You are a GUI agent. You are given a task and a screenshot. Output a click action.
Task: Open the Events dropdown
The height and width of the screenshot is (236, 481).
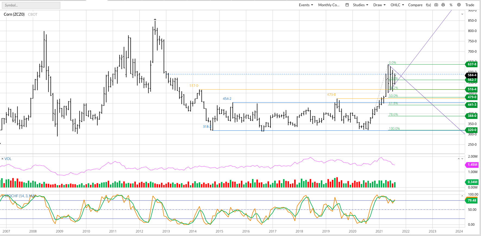306,5
